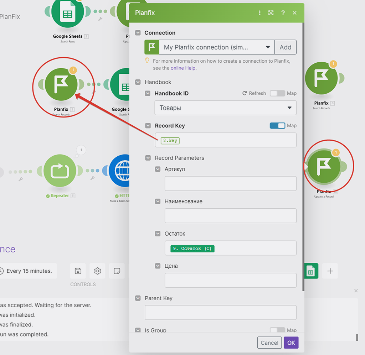This screenshot has height=355, width=365.
Task: Save the scenario with the floppy disk icon
Action: coord(78,271)
